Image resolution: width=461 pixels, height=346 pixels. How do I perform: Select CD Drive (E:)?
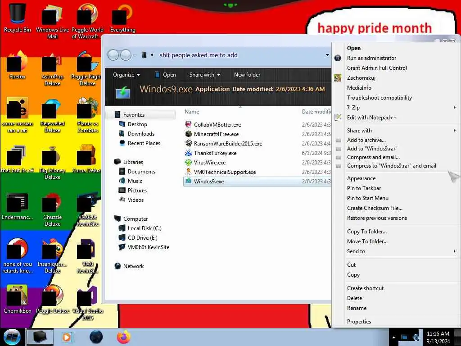[x=142, y=238]
